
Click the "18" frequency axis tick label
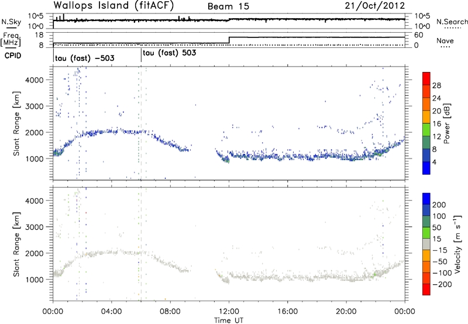(39, 35)
